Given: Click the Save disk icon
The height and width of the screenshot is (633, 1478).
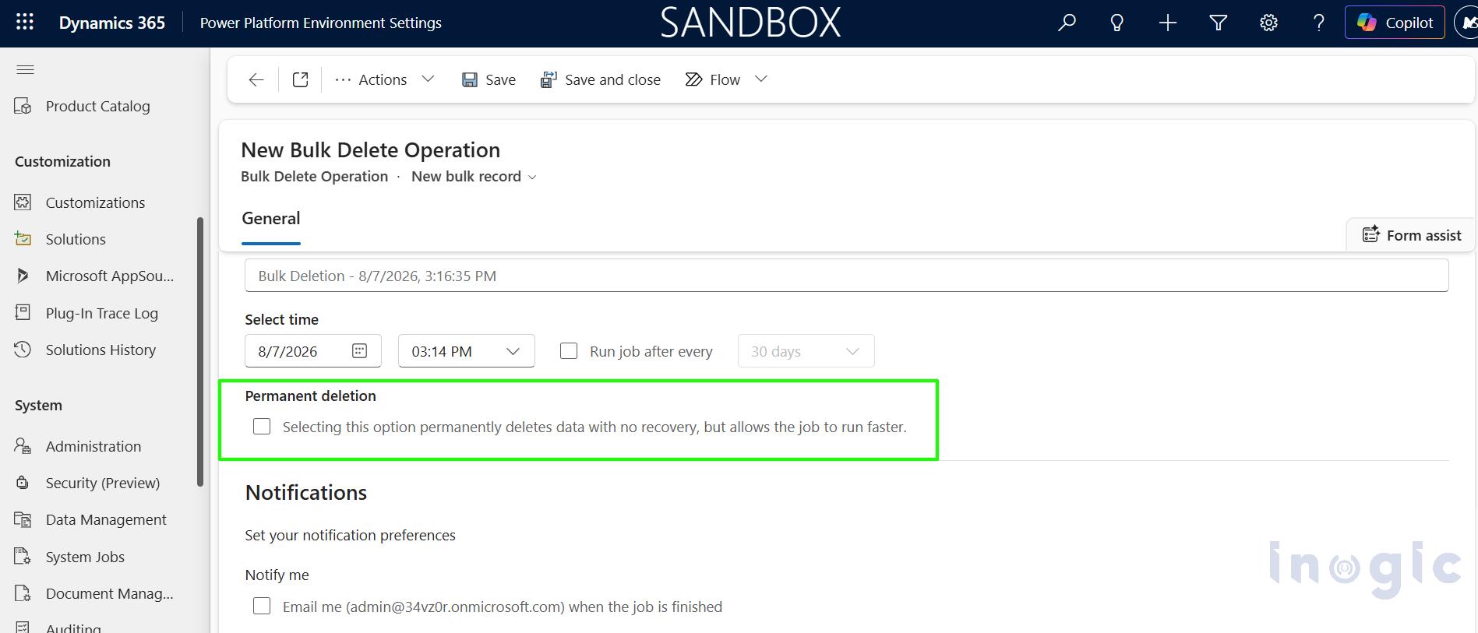Looking at the screenshot, I should coord(469,79).
